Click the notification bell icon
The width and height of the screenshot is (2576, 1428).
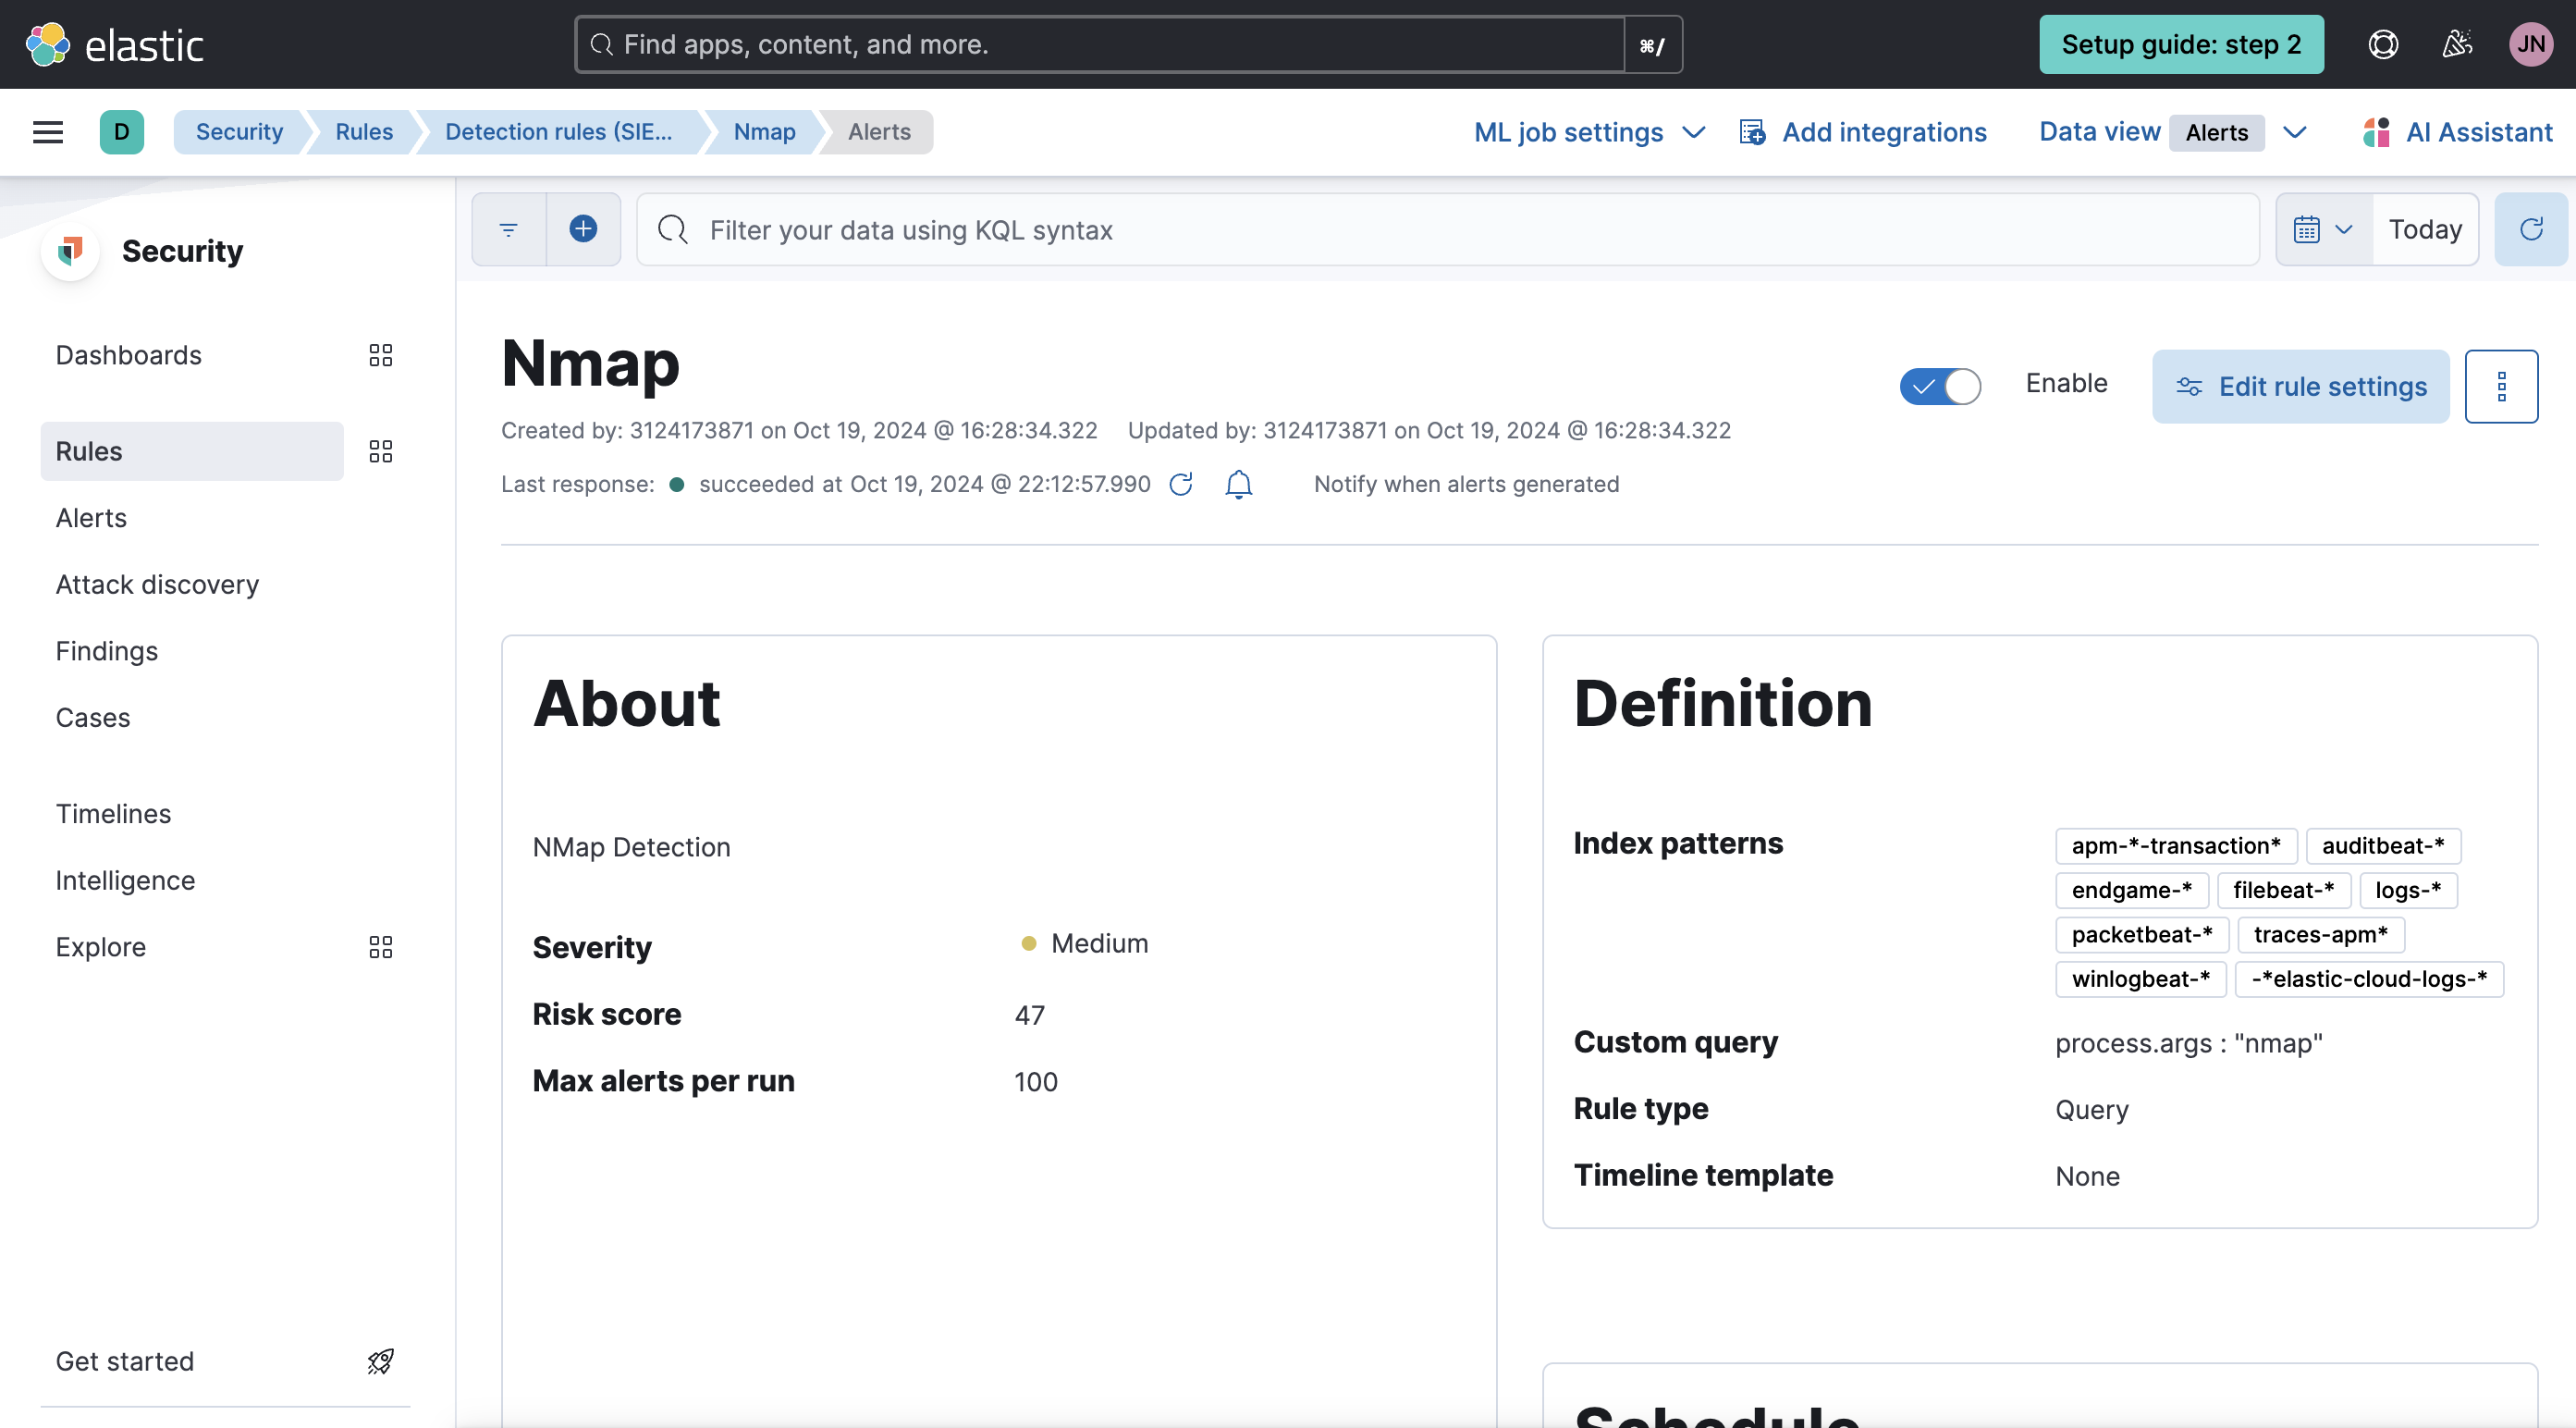pyautogui.click(x=1239, y=484)
